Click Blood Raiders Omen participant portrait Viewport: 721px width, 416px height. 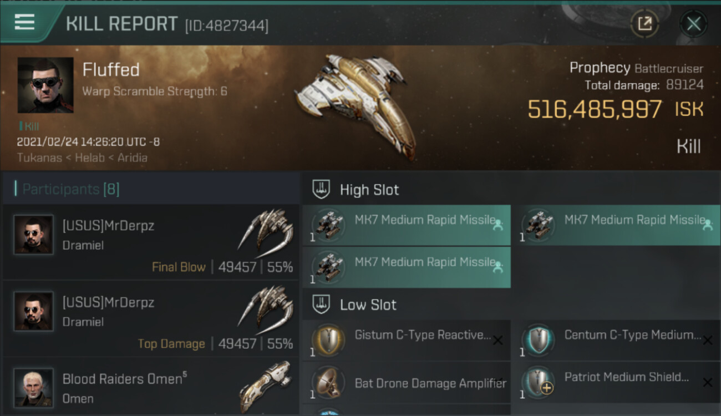[x=34, y=387]
